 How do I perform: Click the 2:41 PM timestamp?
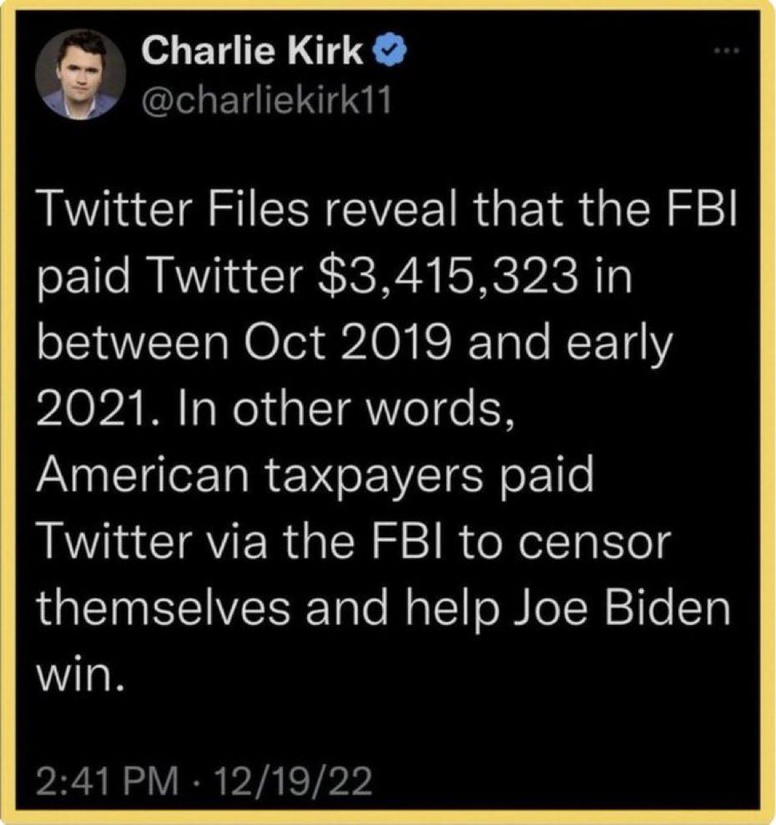click(x=108, y=782)
